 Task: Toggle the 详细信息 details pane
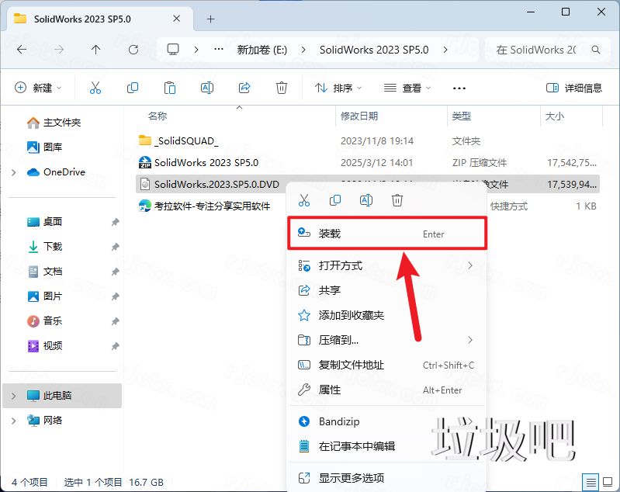pyautogui.click(x=573, y=88)
